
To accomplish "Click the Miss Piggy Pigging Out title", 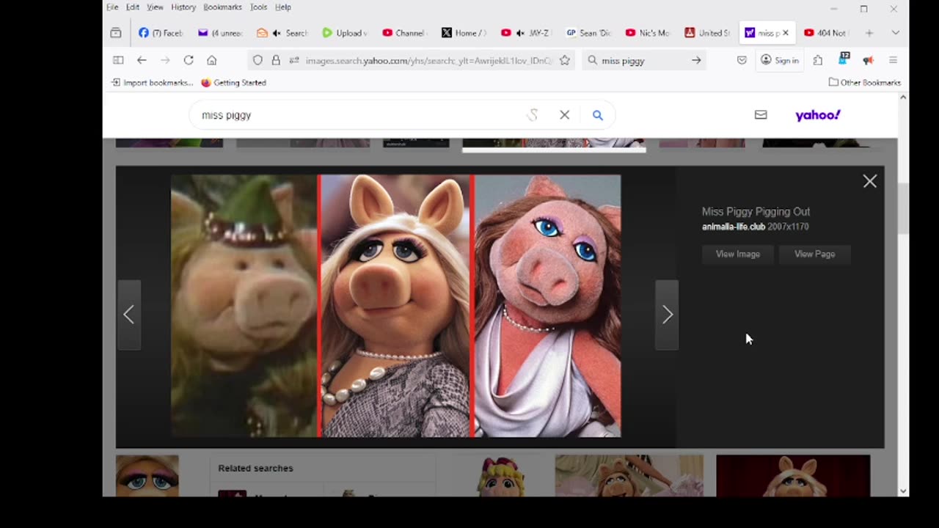I will pos(756,211).
